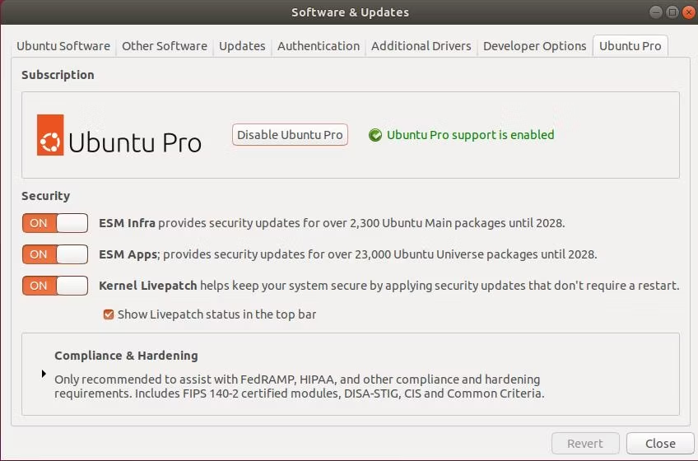This screenshot has width=698, height=461.
Task: Click the Disable Ubuntu Pro button
Action: 290,134
